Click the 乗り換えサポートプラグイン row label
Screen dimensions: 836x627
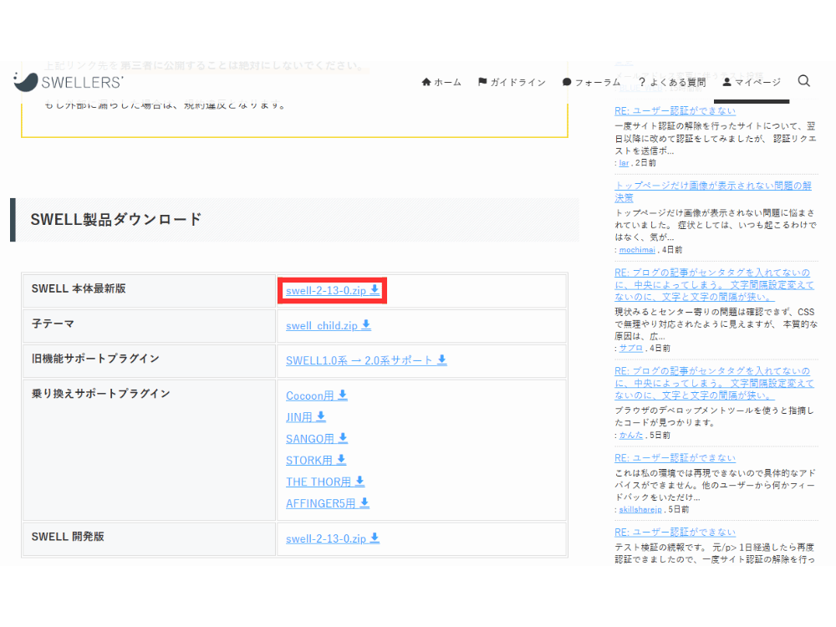pyautogui.click(x=101, y=394)
